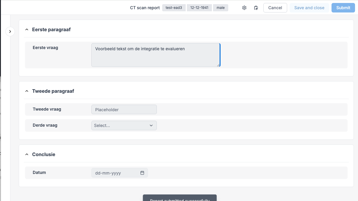The image size is (358, 201).
Task: Collapse the Tweede paragraaf section
Action: [x=27, y=91]
